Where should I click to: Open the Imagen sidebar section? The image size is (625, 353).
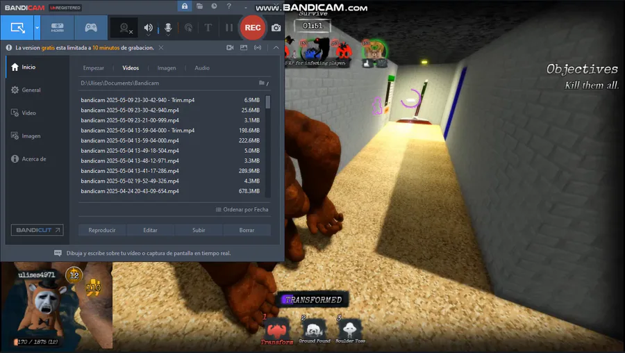point(37,136)
